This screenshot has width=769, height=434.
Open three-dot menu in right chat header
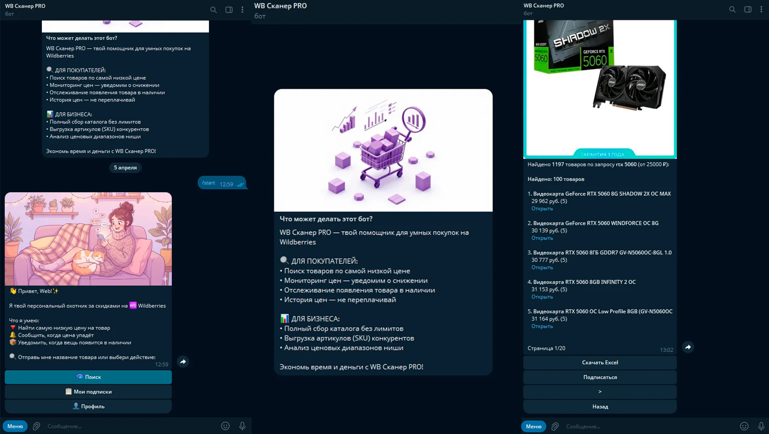(761, 9)
